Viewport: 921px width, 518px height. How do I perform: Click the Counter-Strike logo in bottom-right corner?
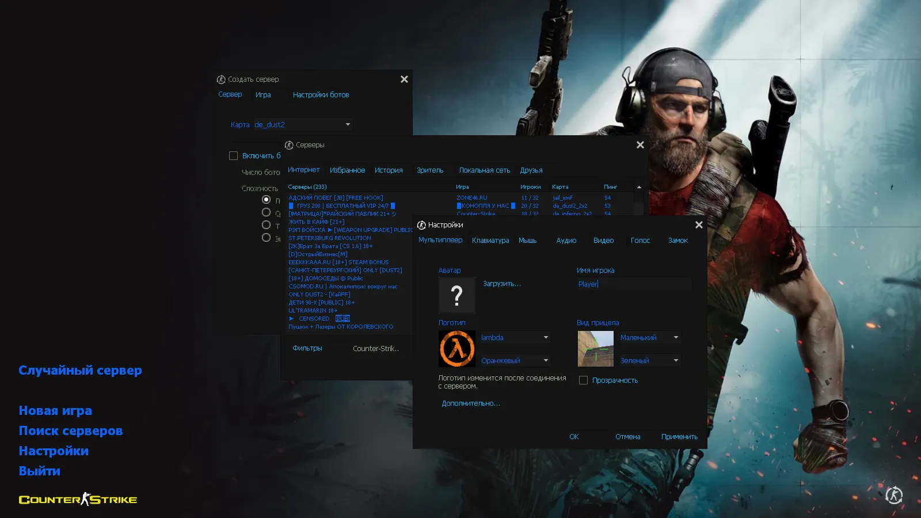coord(893,495)
